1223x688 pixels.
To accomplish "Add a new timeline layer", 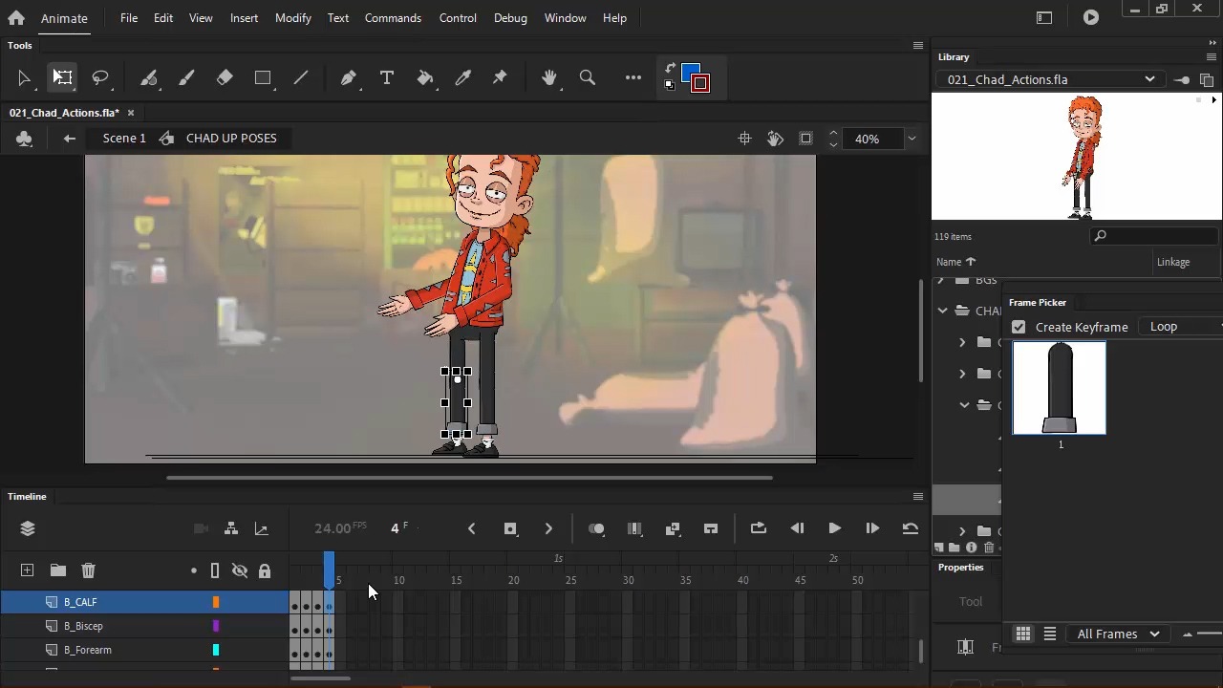I will tap(27, 570).
